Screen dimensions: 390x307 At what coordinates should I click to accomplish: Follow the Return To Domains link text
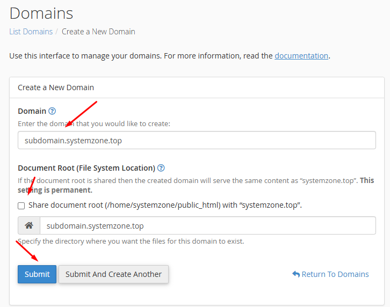point(335,274)
